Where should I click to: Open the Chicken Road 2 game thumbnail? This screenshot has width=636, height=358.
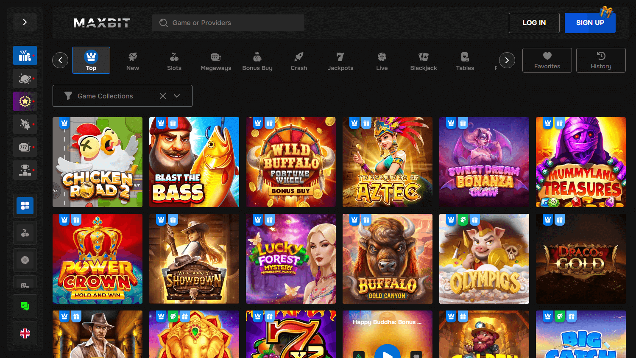(97, 162)
